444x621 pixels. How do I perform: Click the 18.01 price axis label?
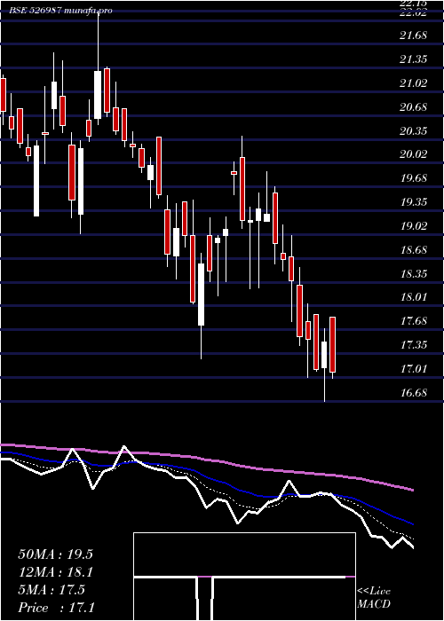tap(414, 297)
